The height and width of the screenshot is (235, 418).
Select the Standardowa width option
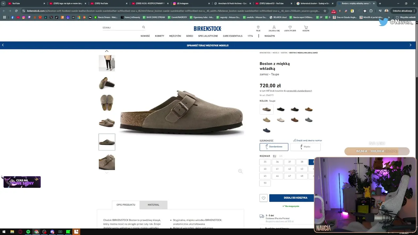(274, 147)
